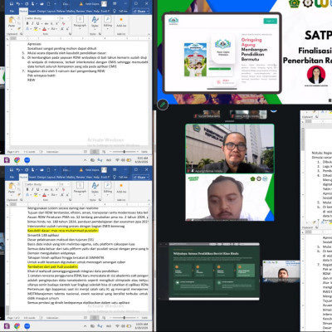
Task: Toggle Underline formatting in upper Word window
Action: click(x=37, y=23)
